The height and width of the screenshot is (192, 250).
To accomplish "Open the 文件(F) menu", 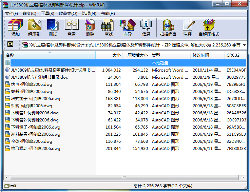I will [11, 13].
